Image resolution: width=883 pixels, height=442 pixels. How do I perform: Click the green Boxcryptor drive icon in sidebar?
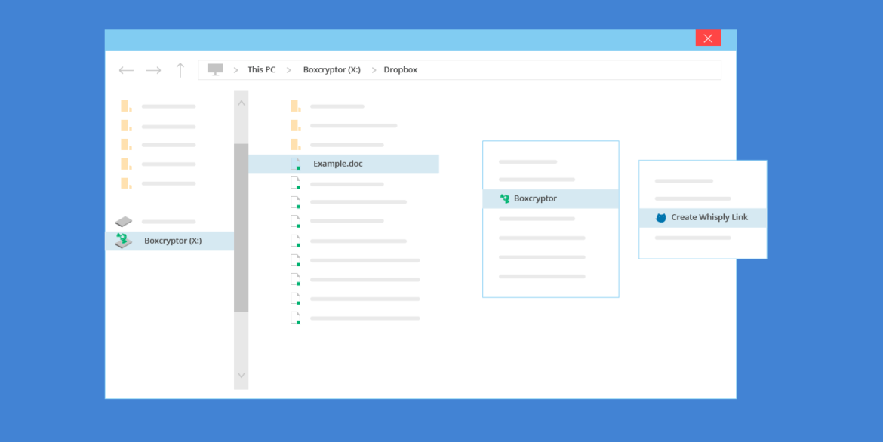pos(124,241)
